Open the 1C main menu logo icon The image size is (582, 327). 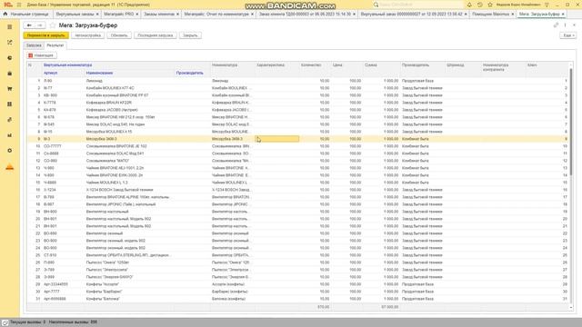tap(8, 5)
